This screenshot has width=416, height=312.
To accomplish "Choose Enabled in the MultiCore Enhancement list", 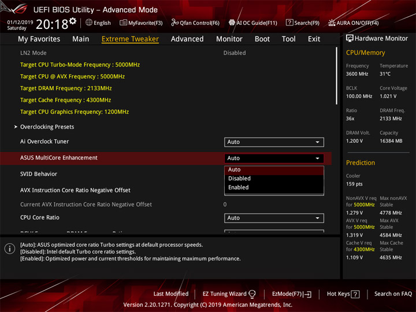I will (274, 187).
